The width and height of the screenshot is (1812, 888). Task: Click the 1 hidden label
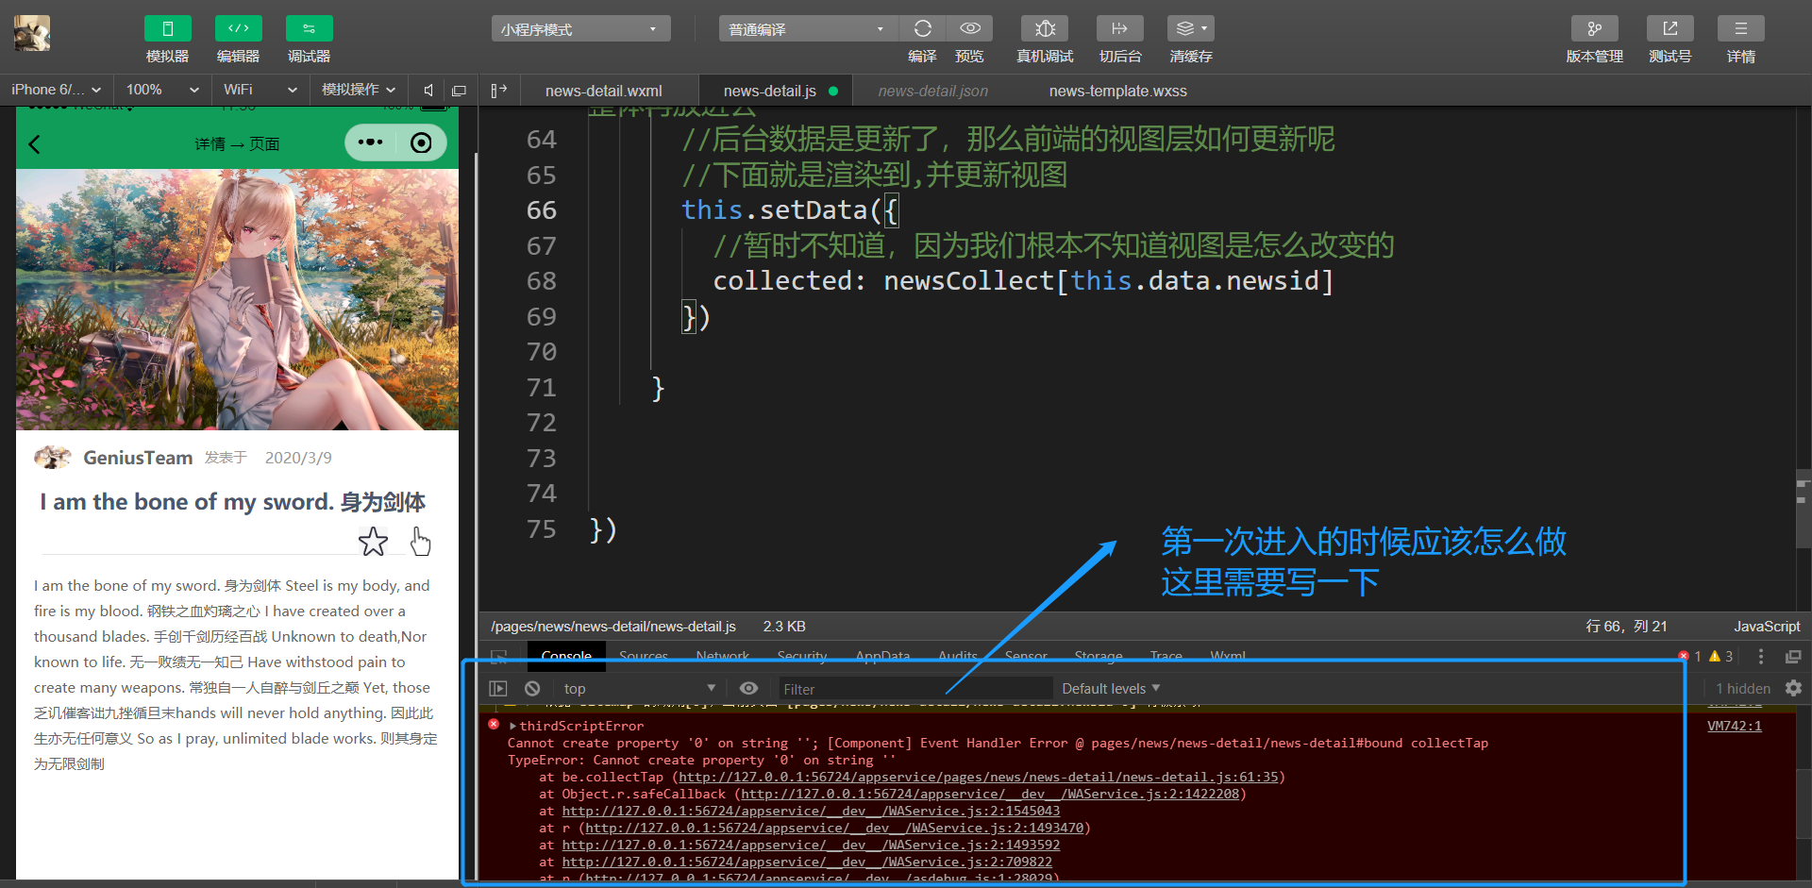tap(1742, 689)
